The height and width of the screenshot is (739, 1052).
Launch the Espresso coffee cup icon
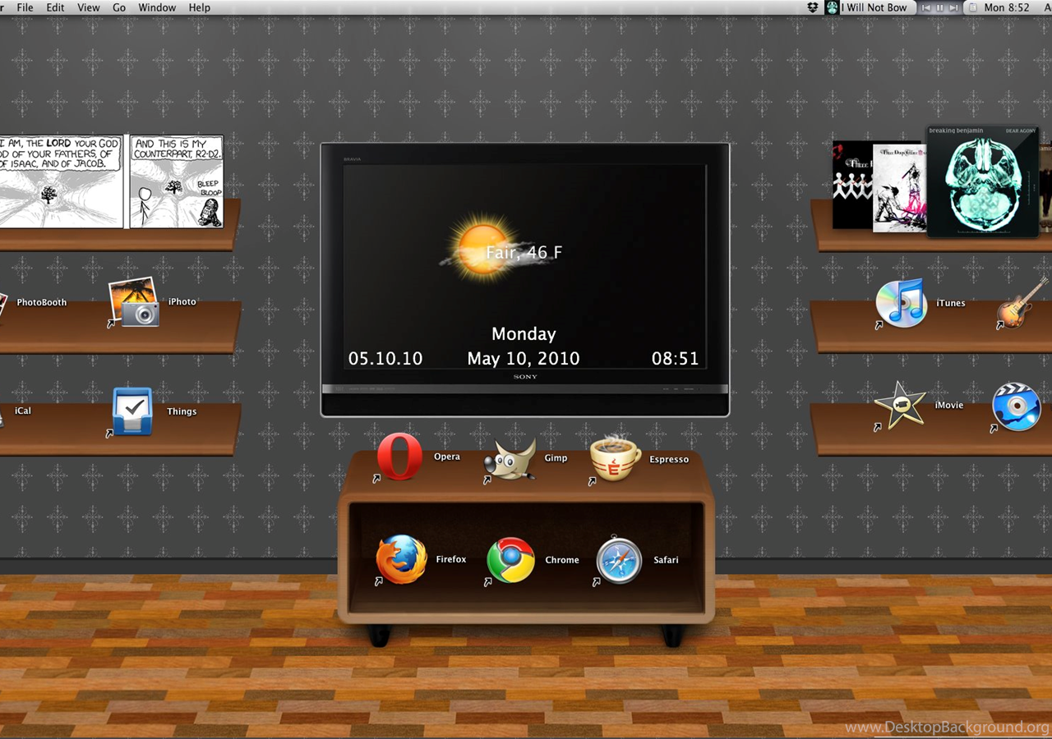click(x=615, y=458)
